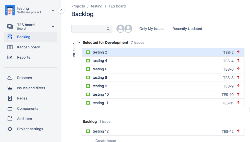
Task: Select the testing 10 issue row
Action: point(163,94)
